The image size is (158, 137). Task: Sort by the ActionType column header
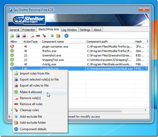pos(32,42)
